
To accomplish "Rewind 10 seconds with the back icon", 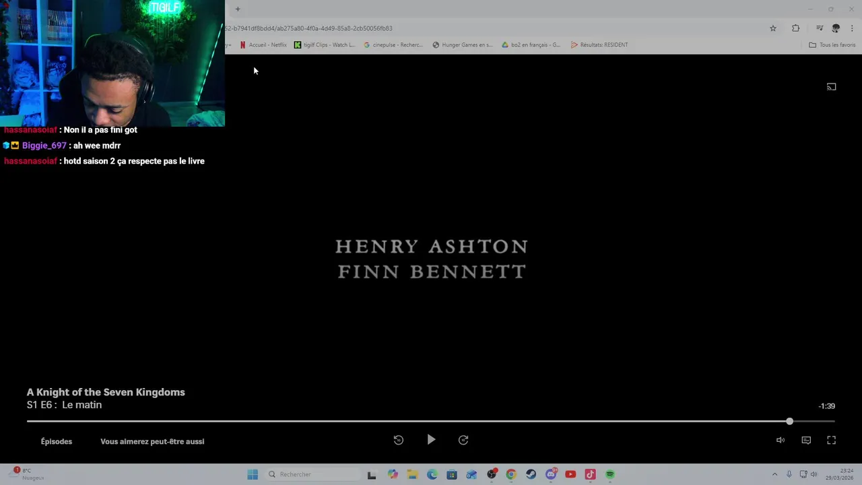I will click(399, 440).
